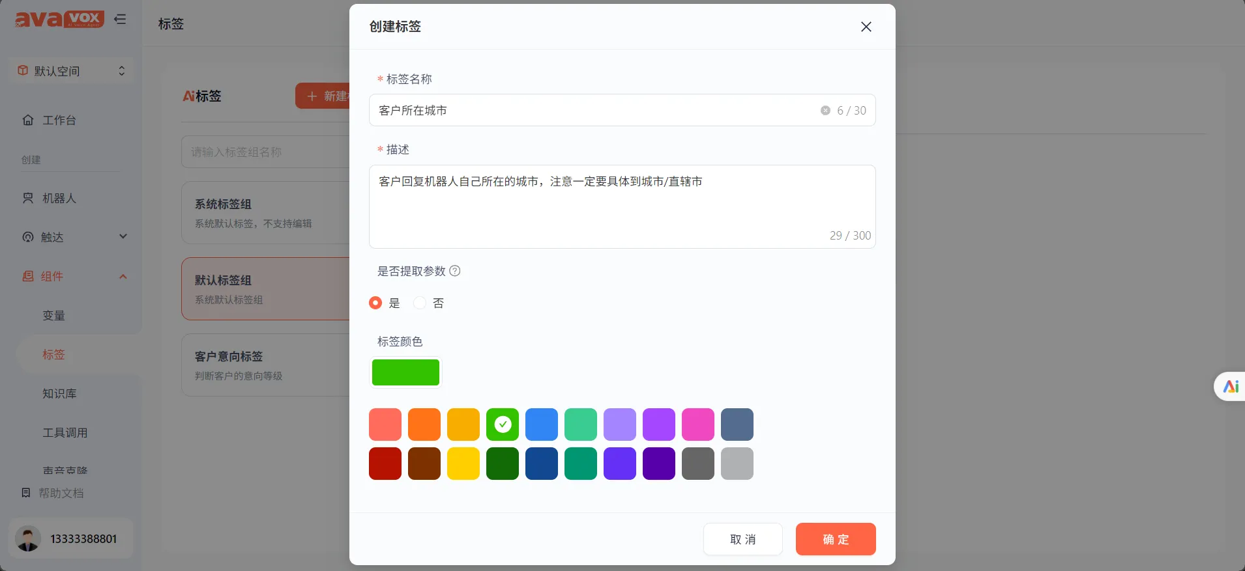Select the 否 radio button

[x=420, y=303]
